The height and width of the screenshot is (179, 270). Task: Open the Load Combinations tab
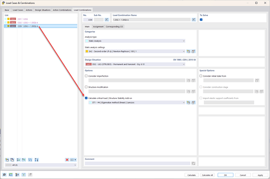[83, 10]
